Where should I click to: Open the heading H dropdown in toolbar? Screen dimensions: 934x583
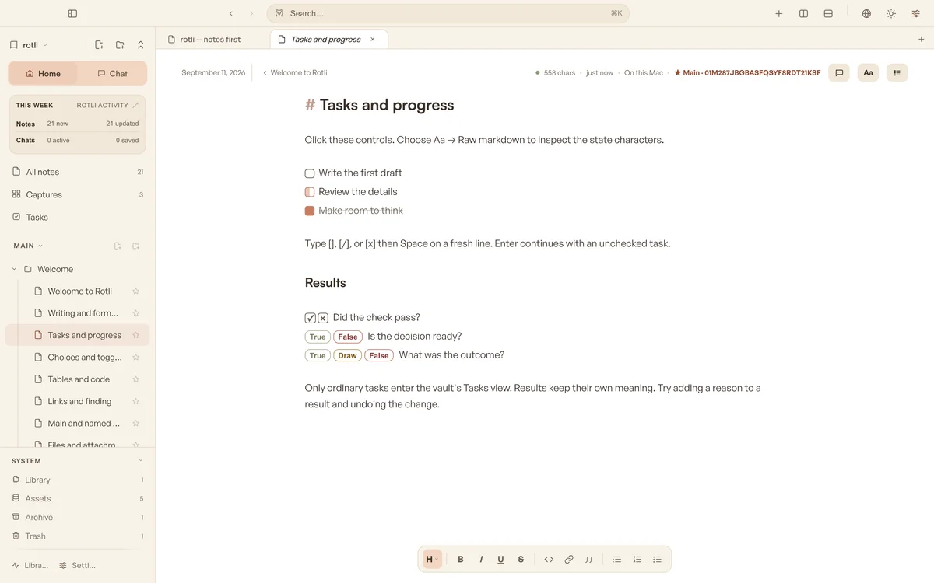(432, 559)
